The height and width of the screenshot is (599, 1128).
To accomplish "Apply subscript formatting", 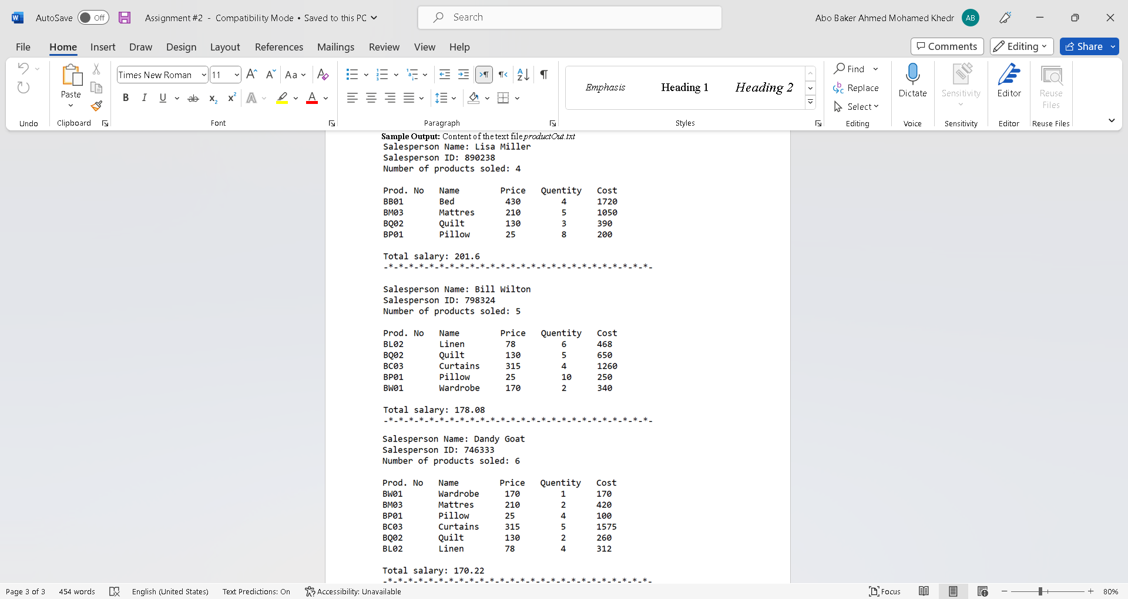I will pos(213,98).
